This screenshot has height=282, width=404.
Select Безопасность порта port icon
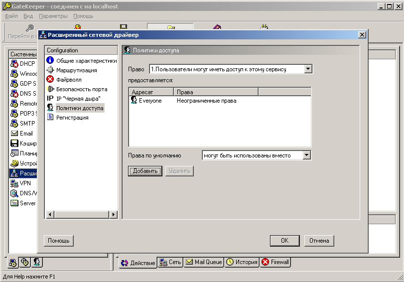[50, 89]
